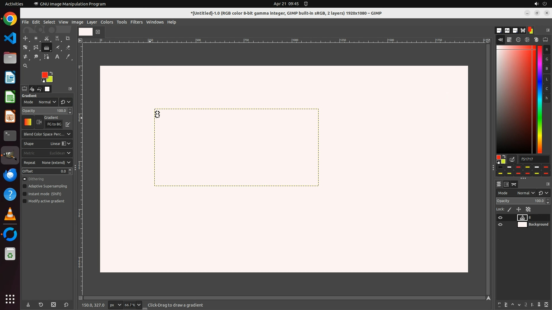Enable Adaptive Supersampling
552x310 pixels.
[25, 186]
